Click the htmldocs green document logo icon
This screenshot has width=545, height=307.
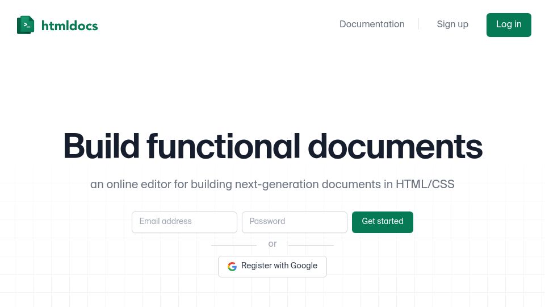click(26, 25)
